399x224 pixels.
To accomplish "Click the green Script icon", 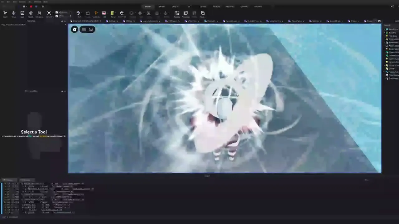I will point(112,13).
